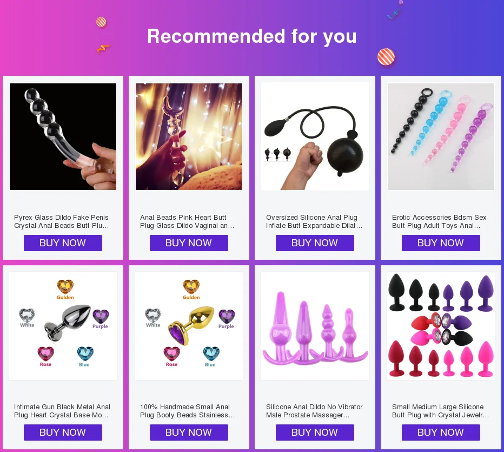Image resolution: width=504 pixels, height=452 pixels.
Task: Click BUY NOW for Erotic Accessories Bdsm product
Action: (x=441, y=243)
